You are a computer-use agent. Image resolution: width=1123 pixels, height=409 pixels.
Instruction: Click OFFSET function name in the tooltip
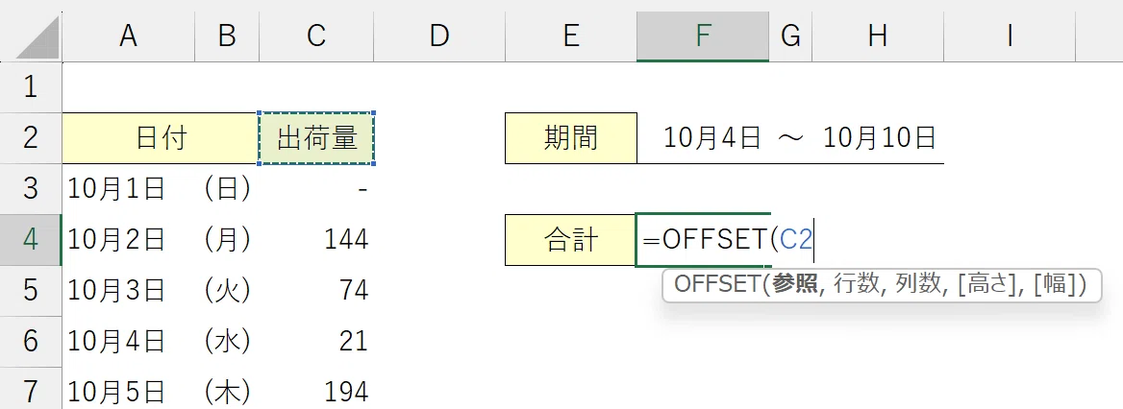point(718,285)
